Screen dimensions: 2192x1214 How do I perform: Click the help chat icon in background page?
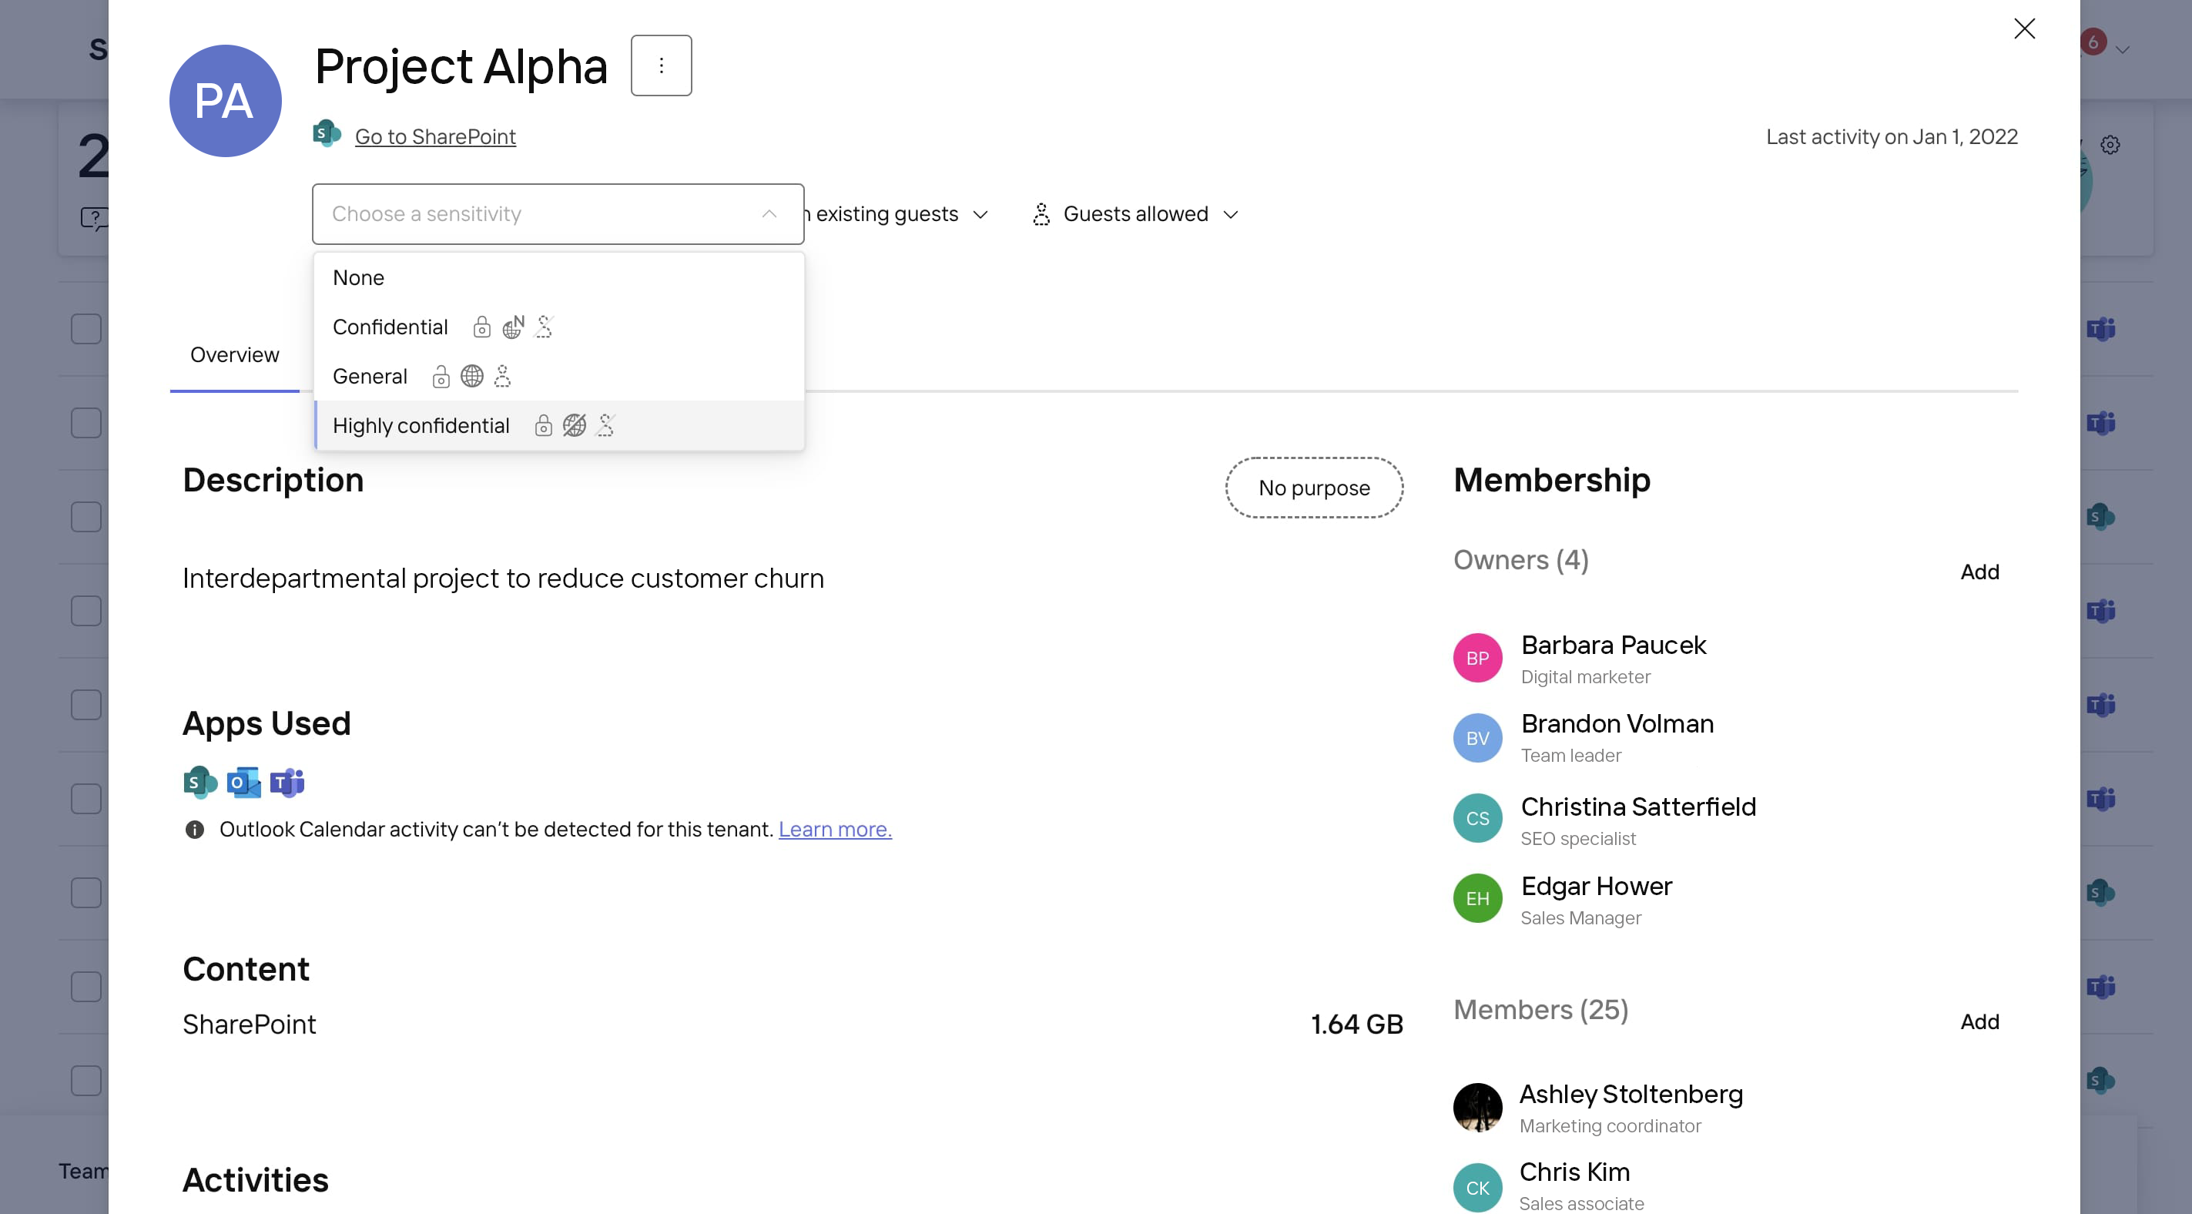pyautogui.click(x=94, y=219)
